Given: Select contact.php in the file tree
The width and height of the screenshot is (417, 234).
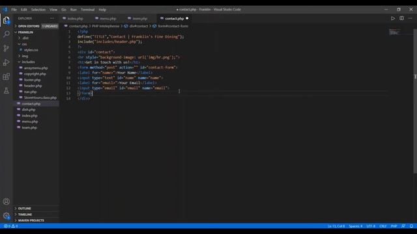Looking at the screenshot, I should [36, 104].
